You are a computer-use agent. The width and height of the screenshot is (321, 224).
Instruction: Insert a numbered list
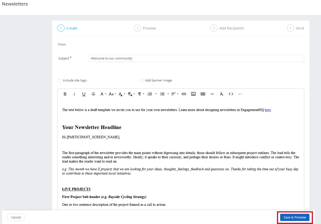click(x=150, y=94)
